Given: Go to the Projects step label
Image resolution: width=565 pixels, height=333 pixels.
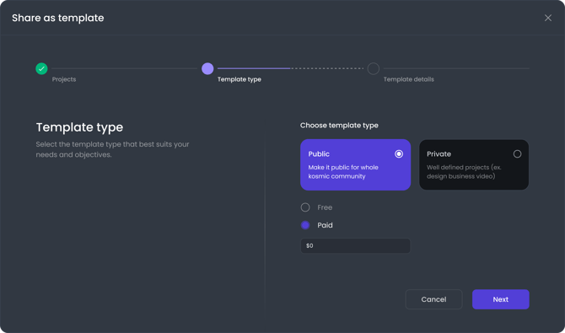Looking at the screenshot, I should [x=64, y=79].
